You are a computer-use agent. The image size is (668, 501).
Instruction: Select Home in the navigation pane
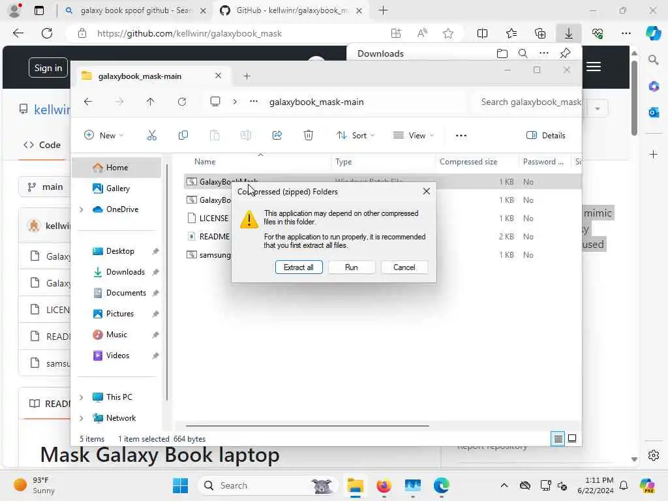click(117, 168)
